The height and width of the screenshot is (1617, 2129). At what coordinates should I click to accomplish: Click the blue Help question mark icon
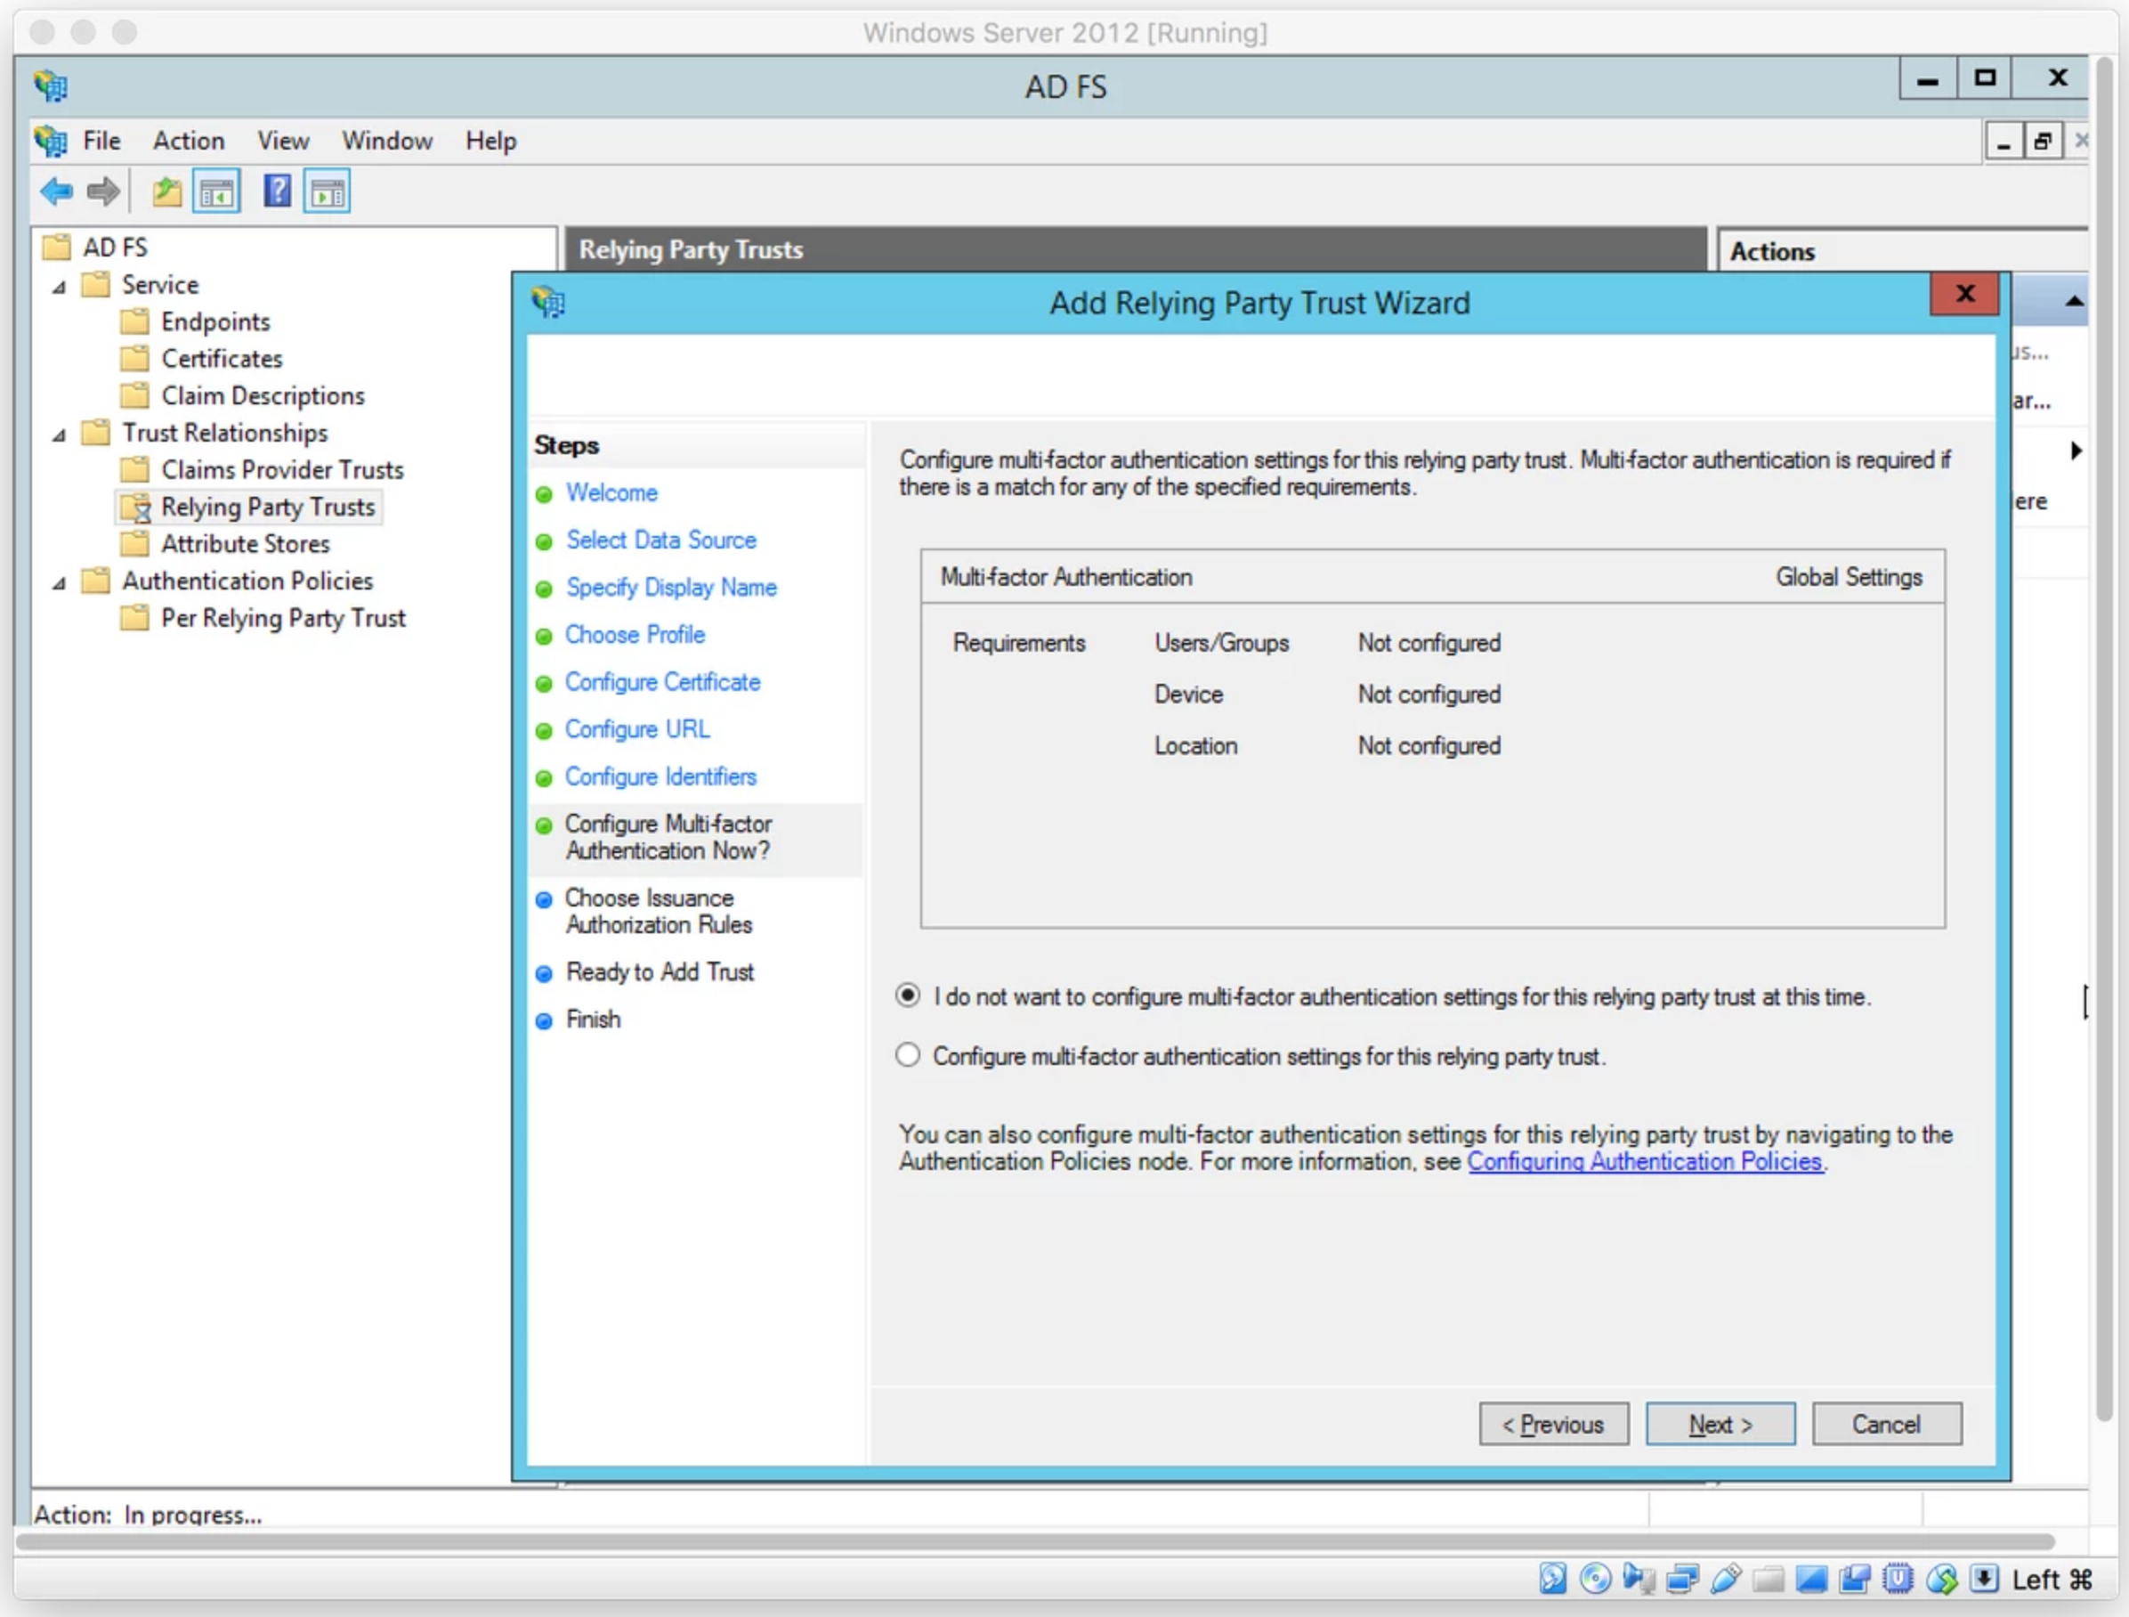pos(277,191)
